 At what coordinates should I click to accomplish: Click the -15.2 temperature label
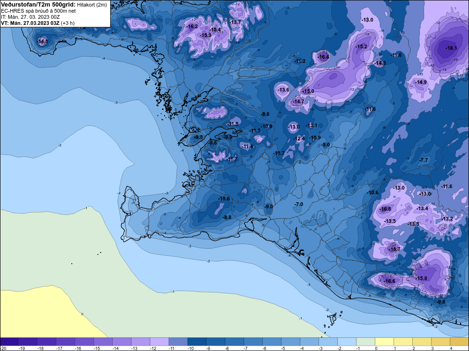[x=361, y=46]
